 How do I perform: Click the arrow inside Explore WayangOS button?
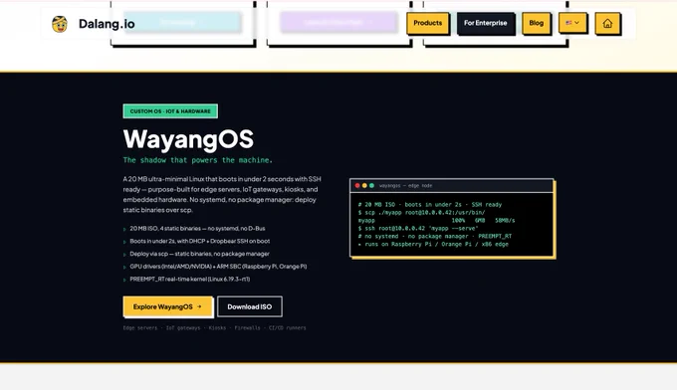click(199, 306)
